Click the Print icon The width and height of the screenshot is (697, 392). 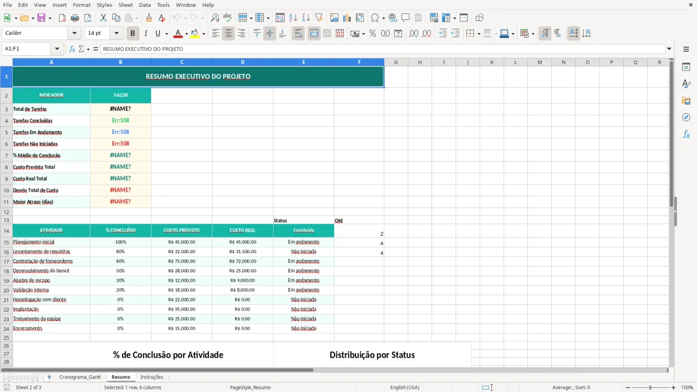click(75, 18)
